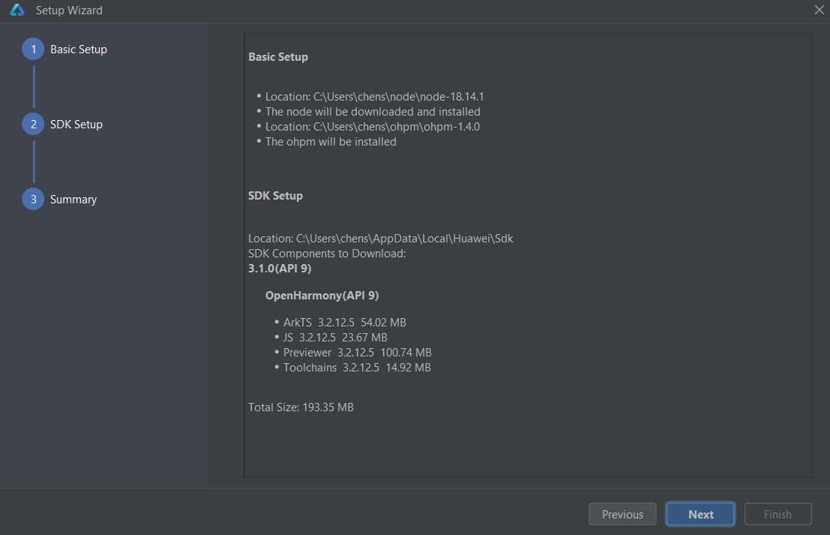Click the Basic Setup heading in summary
This screenshot has height=535, width=830.
point(278,57)
